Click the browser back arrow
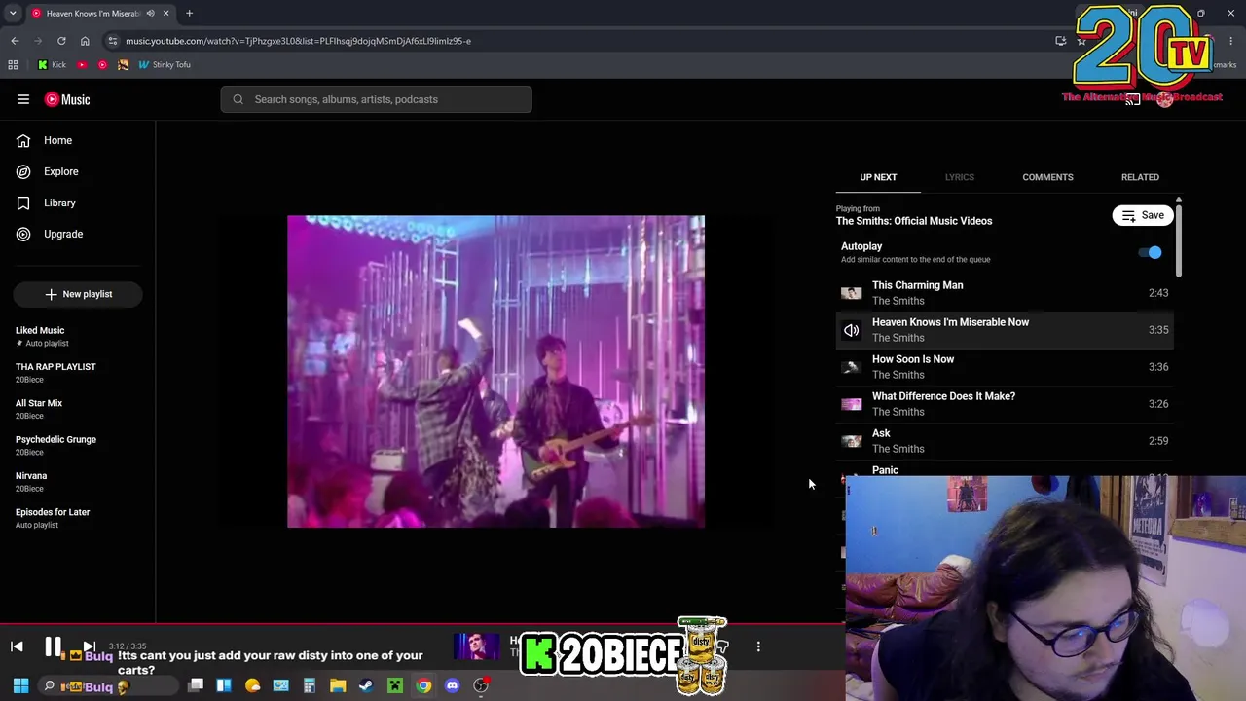Viewport: 1246px width, 701px height. click(x=15, y=41)
